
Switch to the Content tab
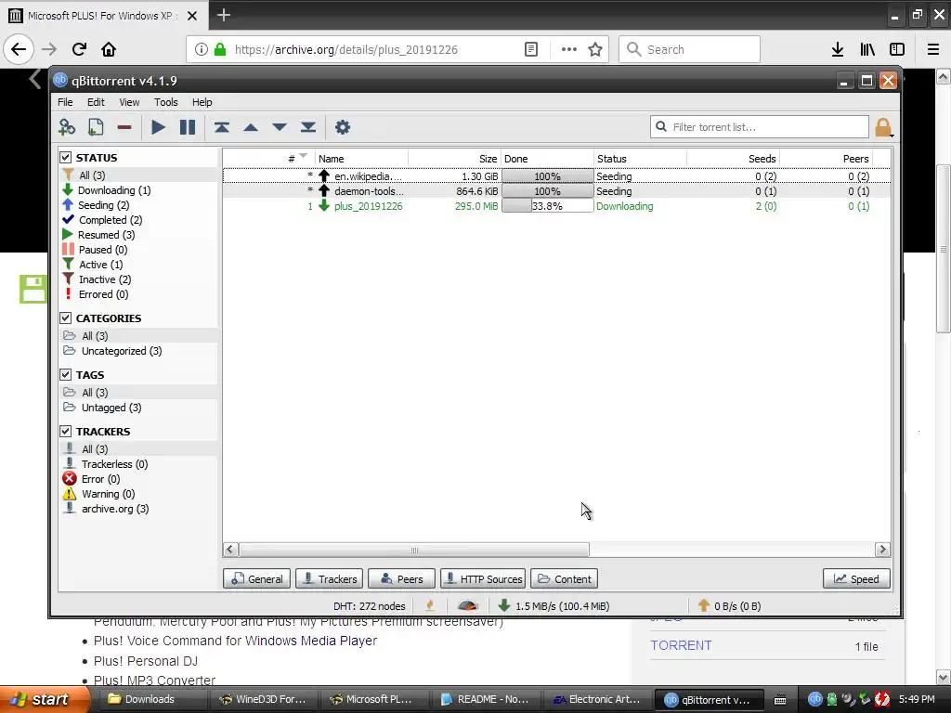564,579
